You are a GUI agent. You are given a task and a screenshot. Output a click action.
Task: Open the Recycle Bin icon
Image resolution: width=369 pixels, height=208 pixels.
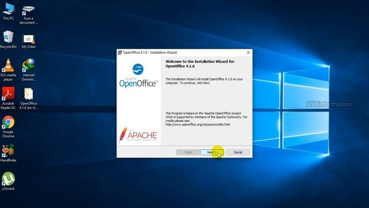(x=8, y=39)
